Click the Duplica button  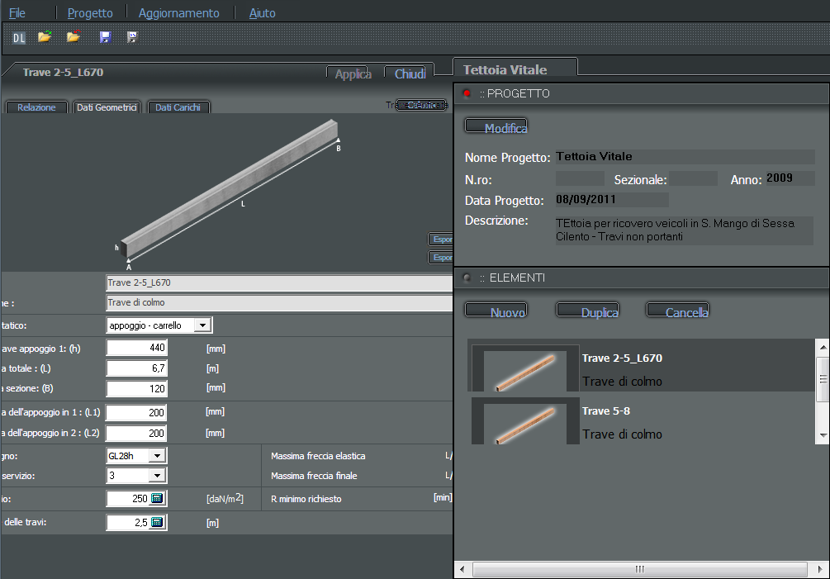click(x=587, y=311)
